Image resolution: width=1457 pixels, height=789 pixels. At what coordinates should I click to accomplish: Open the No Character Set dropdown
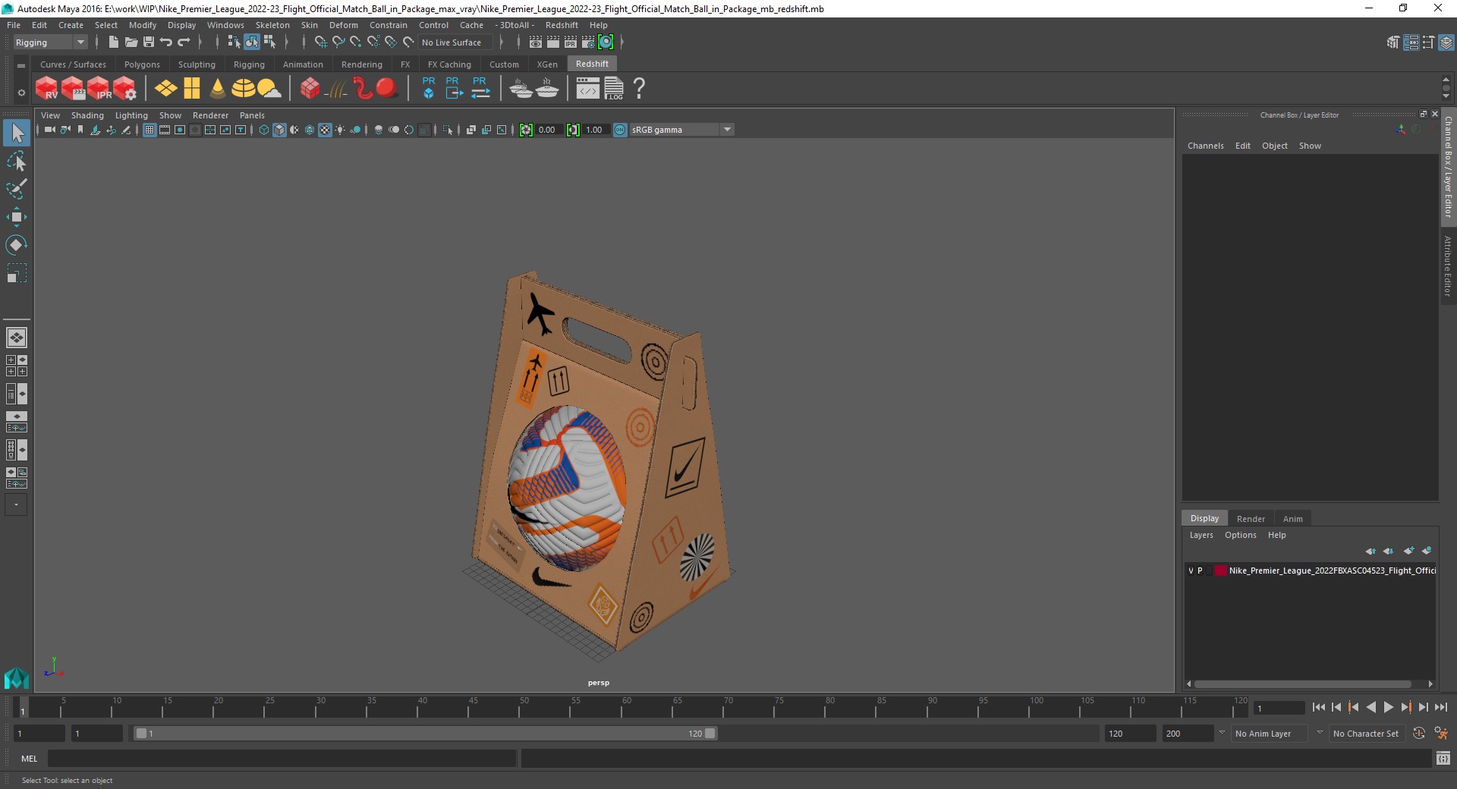pyautogui.click(x=1367, y=734)
